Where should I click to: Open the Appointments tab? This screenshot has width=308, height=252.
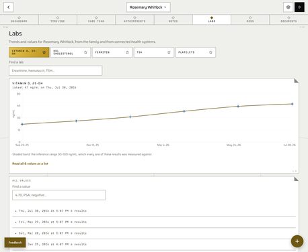(134, 19)
